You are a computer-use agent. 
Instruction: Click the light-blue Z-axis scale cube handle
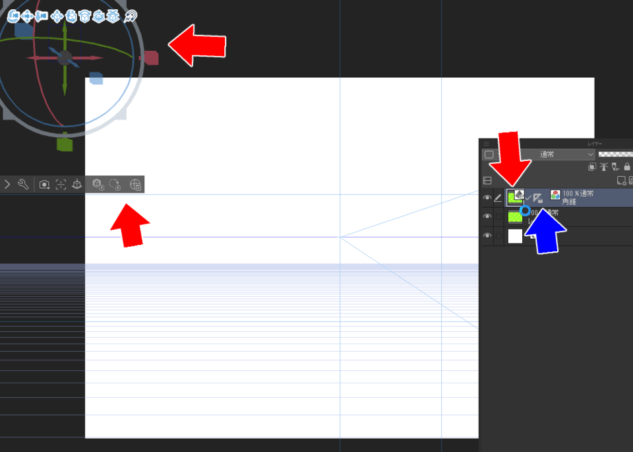click(96, 78)
